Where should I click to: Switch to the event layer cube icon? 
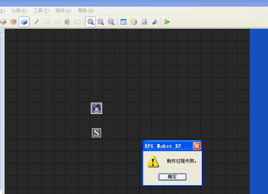tap(24, 22)
